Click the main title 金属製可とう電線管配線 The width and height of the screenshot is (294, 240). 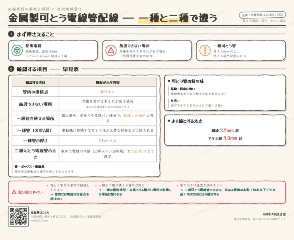[63, 18]
